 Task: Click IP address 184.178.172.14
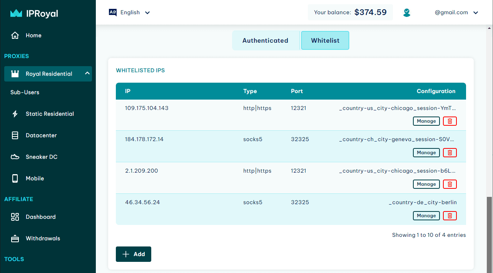[144, 139]
